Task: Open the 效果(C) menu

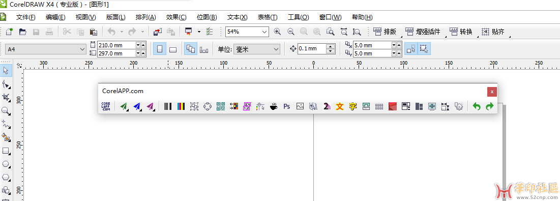Action: point(176,17)
